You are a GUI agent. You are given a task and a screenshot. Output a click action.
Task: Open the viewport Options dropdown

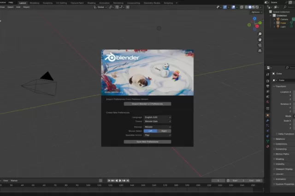pyautogui.click(x=257, y=12)
